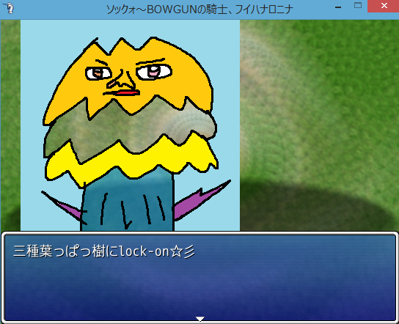This screenshot has height=324, width=399.
Task: Click the game window's title bar icon
Action: (x=10, y=8)
